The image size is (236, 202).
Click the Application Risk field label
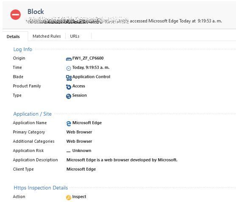click(28, 151)
